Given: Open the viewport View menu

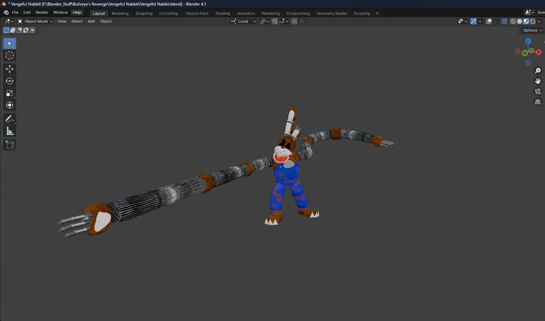Looking at the screenshot, I should 62,21.
